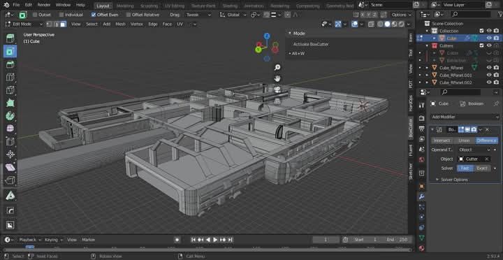
Task: Switch to the Layout workspace tab
Action: pos(103,6)
